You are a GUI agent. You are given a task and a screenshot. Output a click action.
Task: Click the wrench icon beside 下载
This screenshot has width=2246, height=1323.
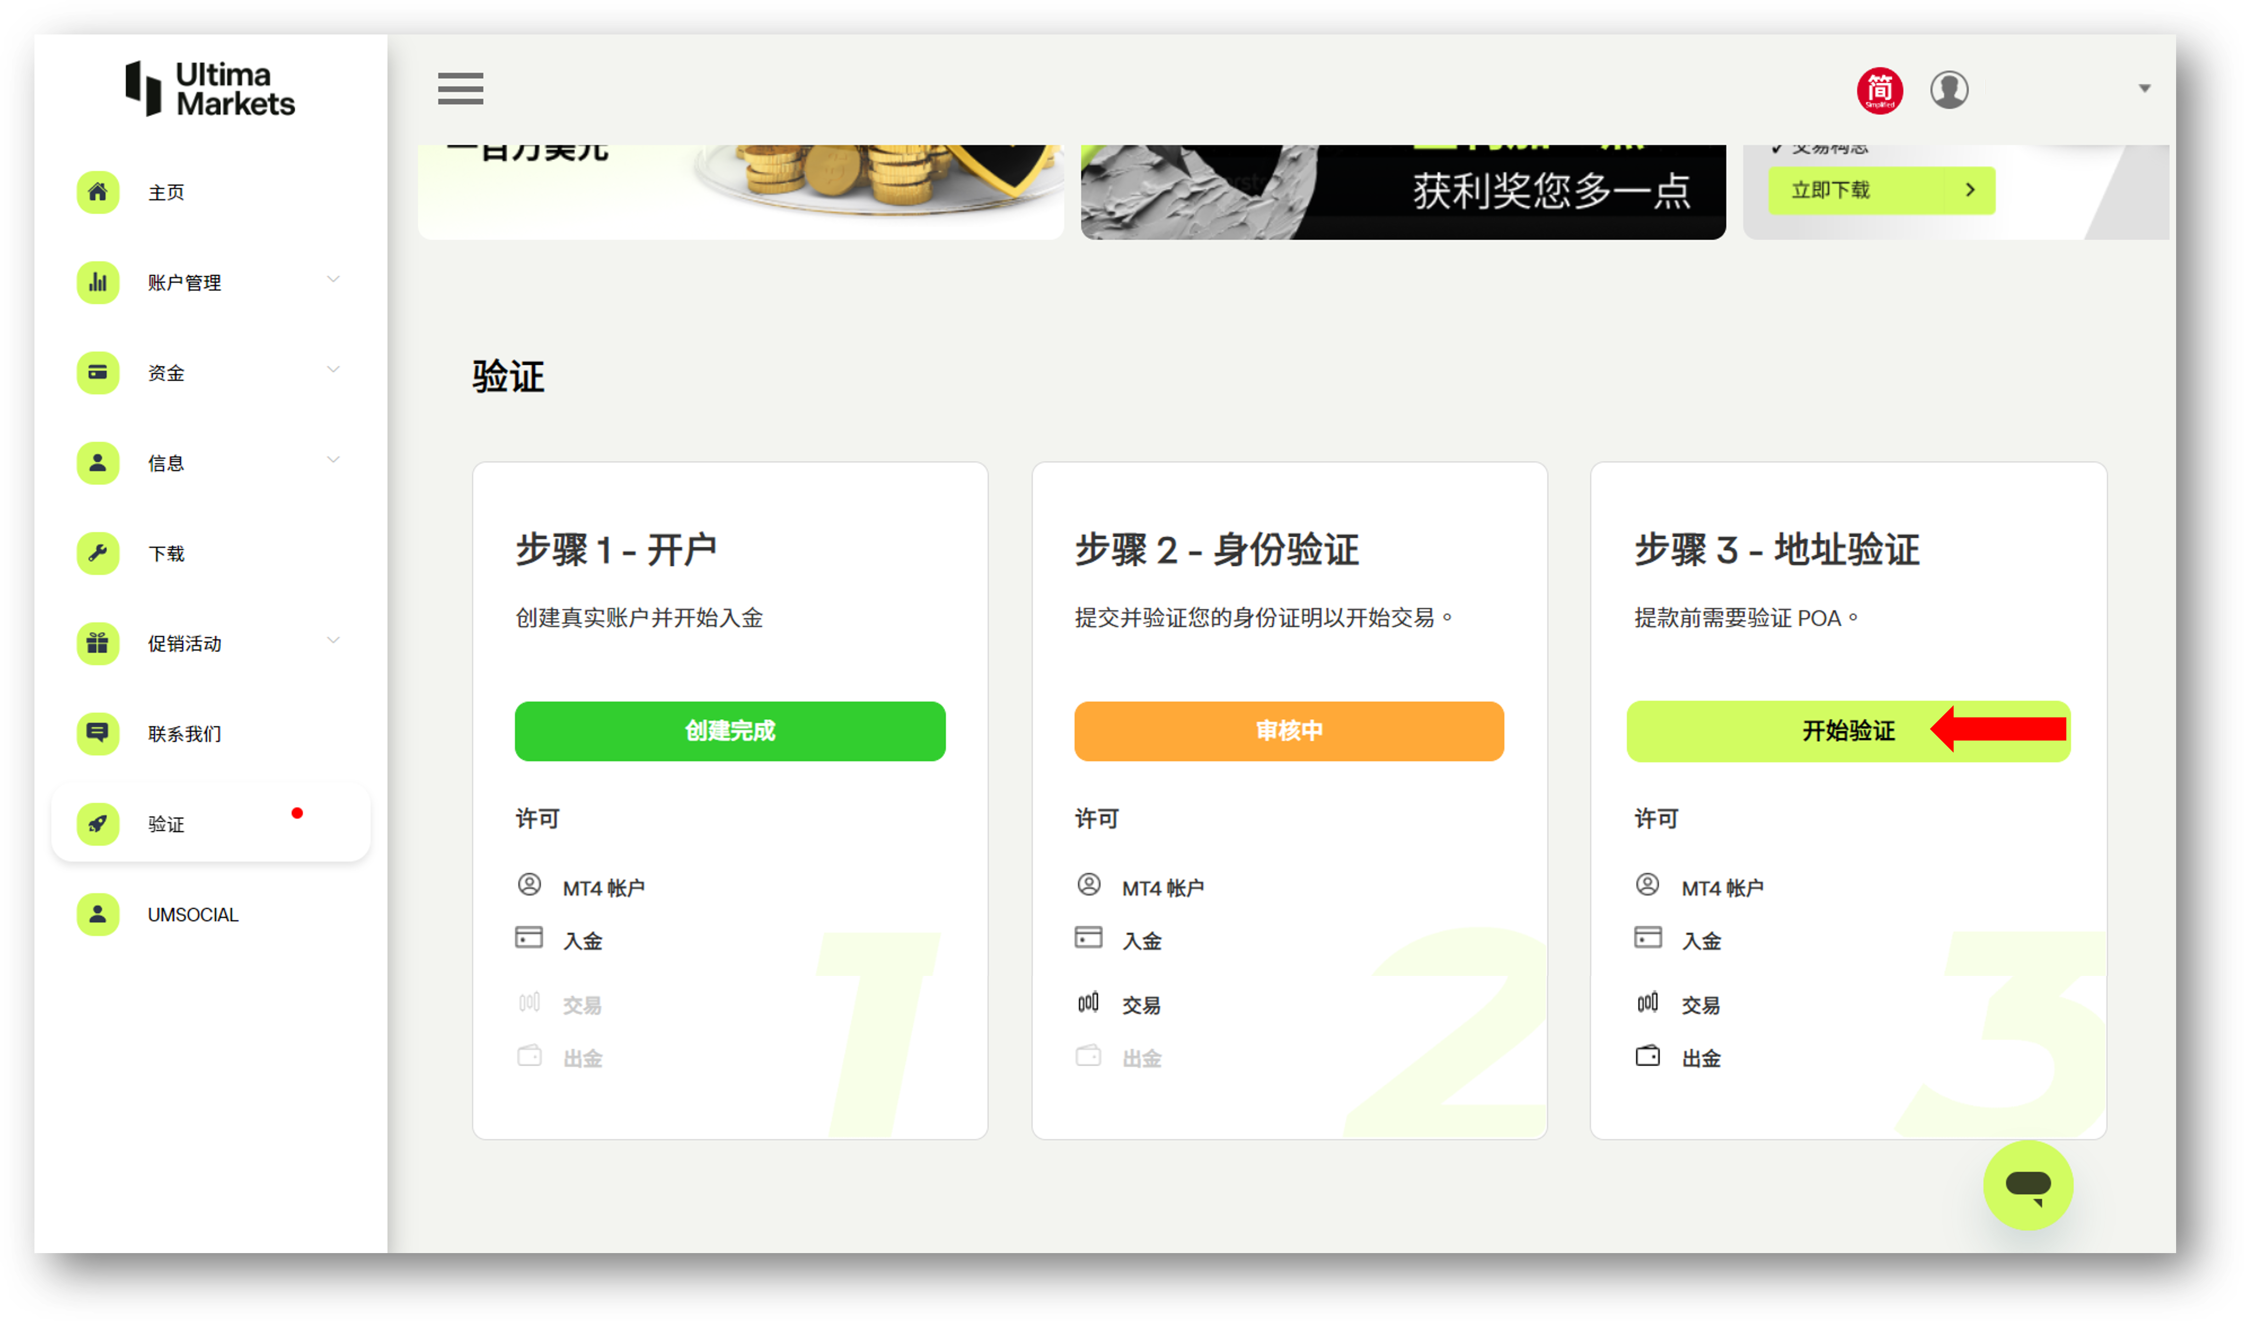(98, 553)
